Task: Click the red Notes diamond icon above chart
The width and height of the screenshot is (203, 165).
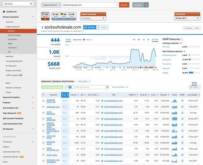Action: tap(84, 40)
